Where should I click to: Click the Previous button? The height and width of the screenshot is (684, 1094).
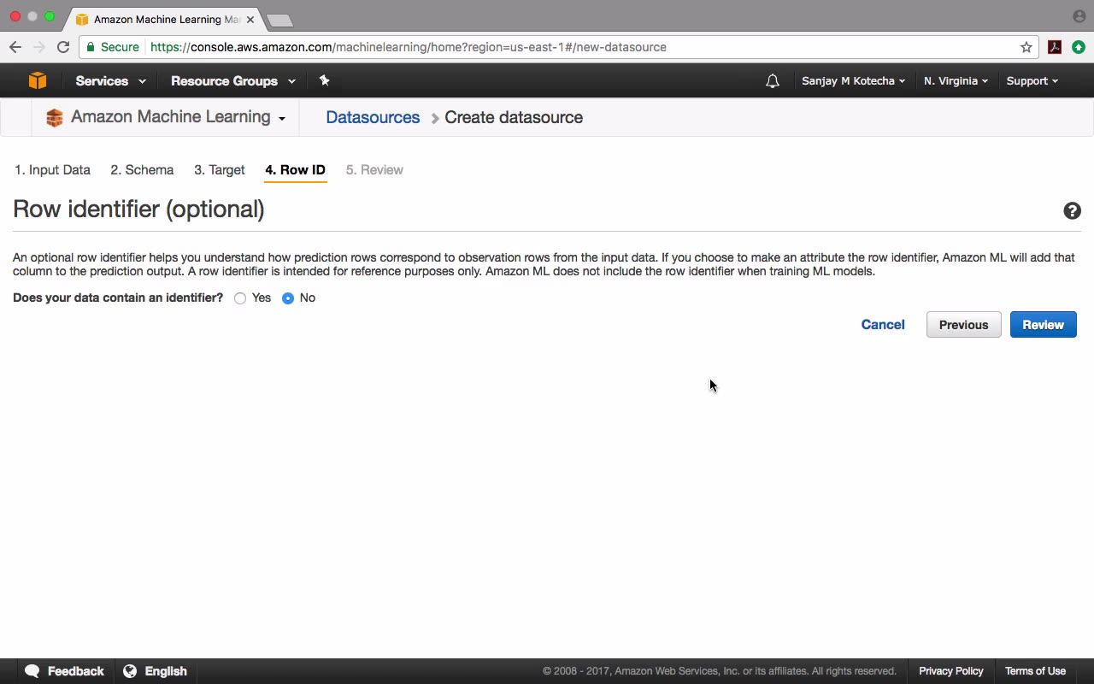point(963,325)
